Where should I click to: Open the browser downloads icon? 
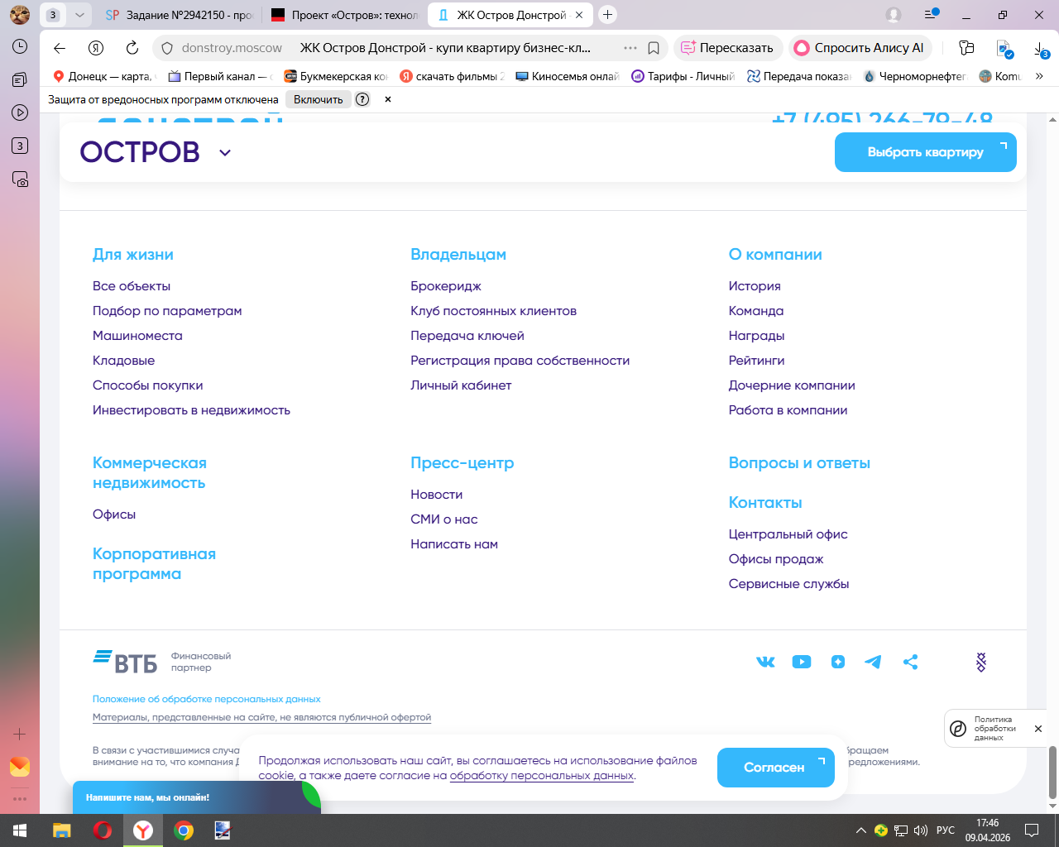[1042, 49]
